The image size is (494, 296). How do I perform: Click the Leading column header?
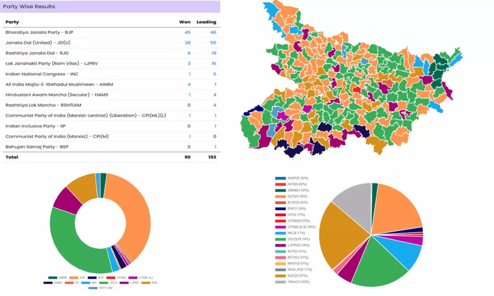click(x=206, y=22)
